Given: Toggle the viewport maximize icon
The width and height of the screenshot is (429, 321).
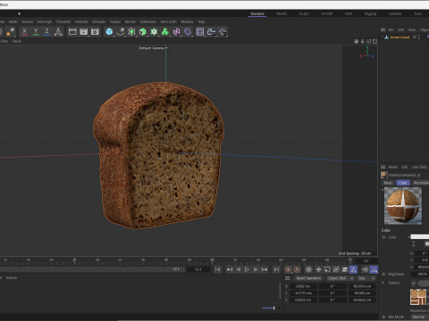Looking at the screenshot, I should tap(375, 41).
